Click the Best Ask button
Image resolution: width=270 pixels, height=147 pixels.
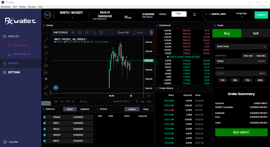pyautogui.click(x=248, y=56)
